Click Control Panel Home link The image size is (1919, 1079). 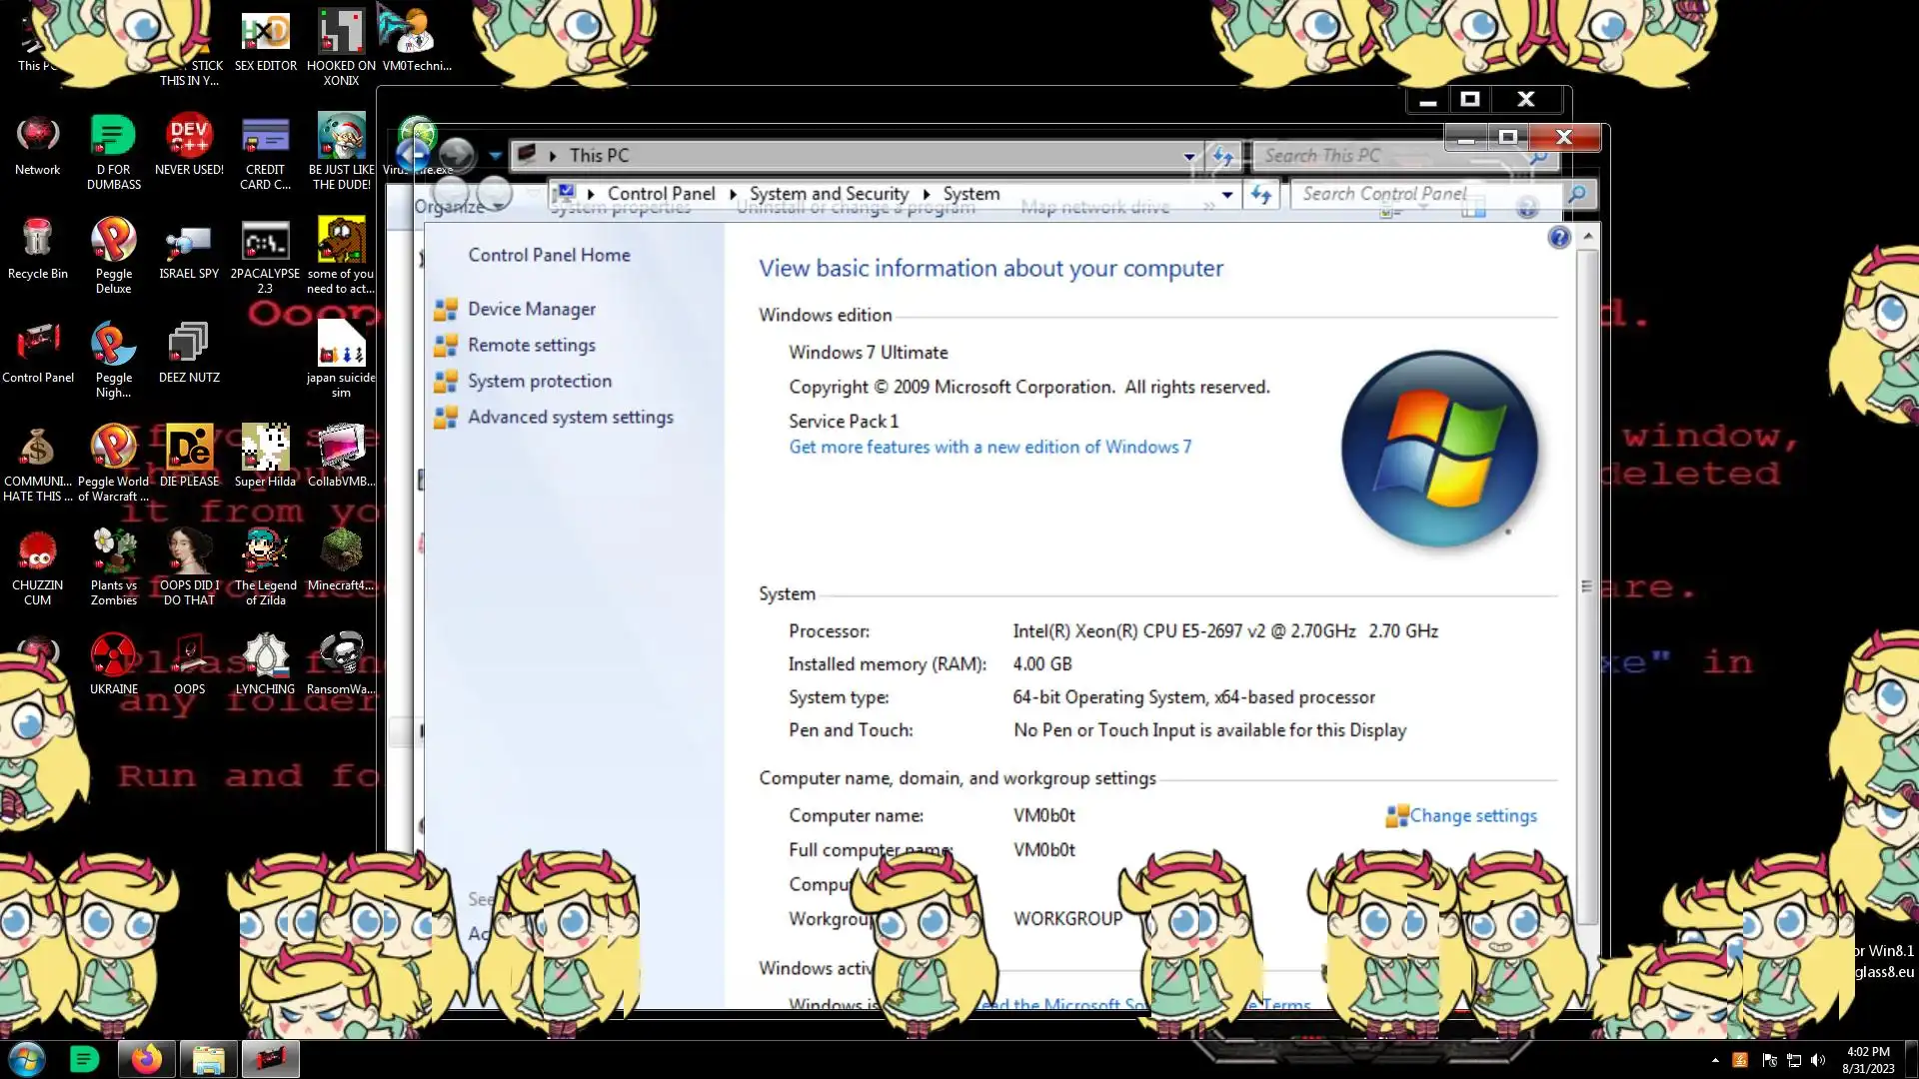pyautogui.click(x=549, y=256)
